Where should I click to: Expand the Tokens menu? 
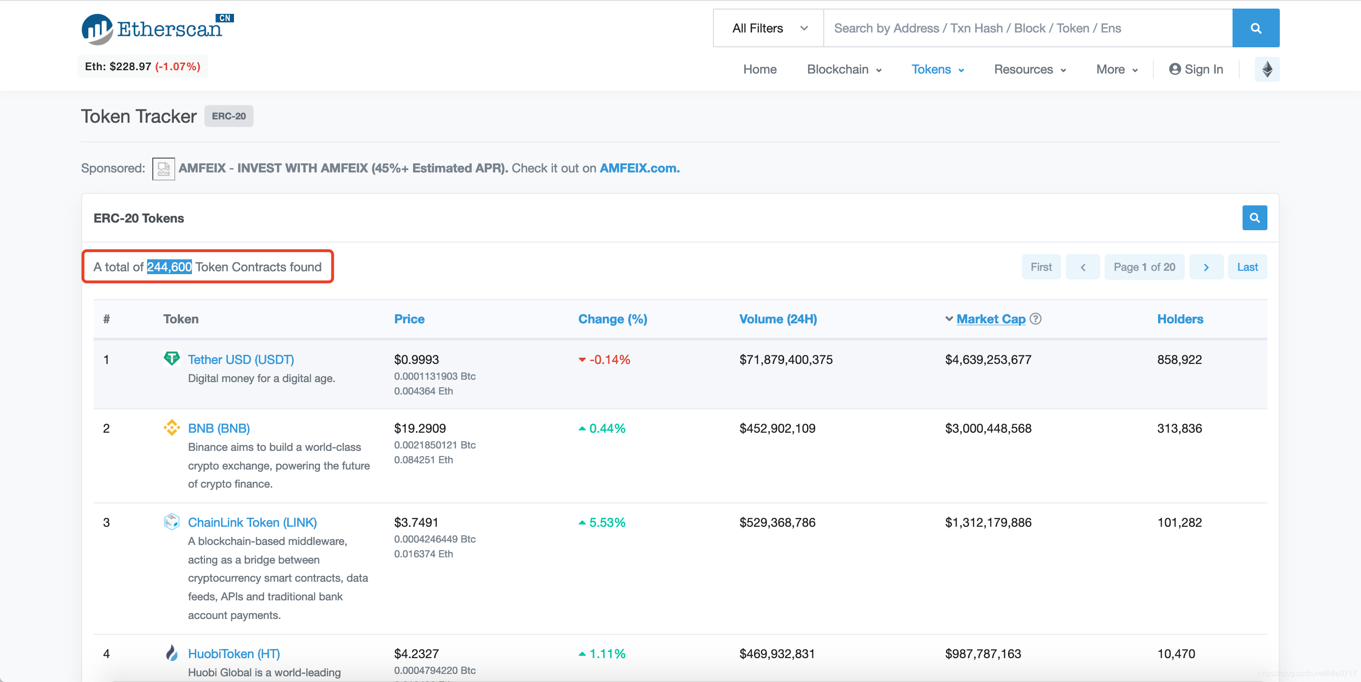[937, 69]
